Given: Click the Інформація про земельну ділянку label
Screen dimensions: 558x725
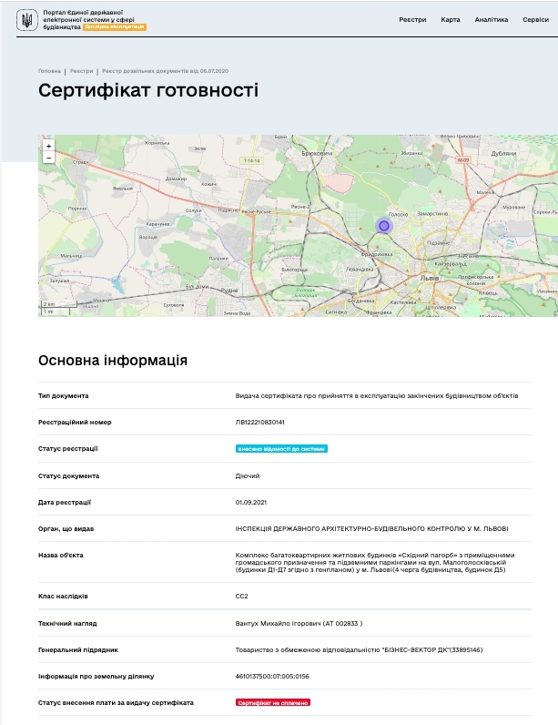Looking at the screenshot, I should [x=96, y=676].
